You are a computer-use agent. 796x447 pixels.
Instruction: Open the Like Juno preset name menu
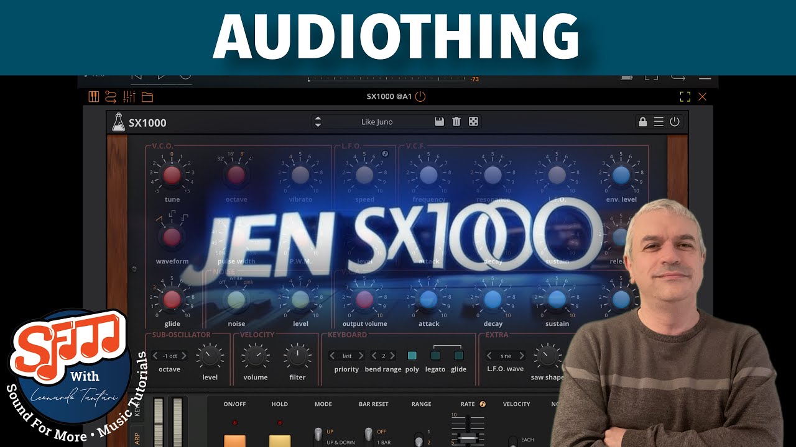(x=377, y=122)
